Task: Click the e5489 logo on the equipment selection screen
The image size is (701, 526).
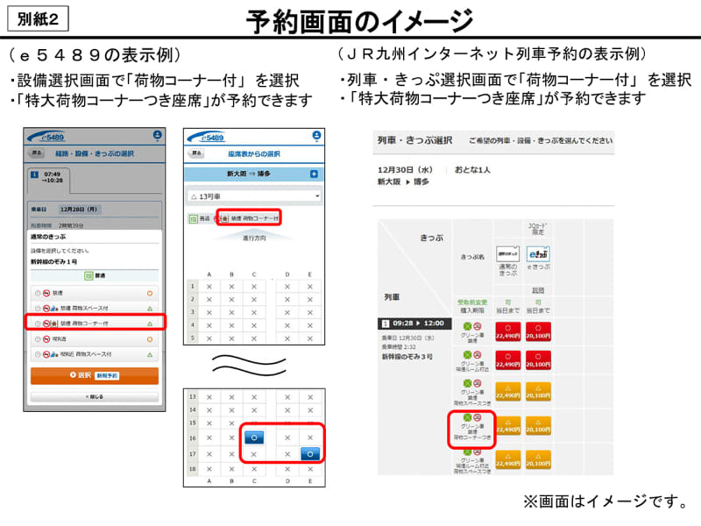Action: (x=46, y=137)
